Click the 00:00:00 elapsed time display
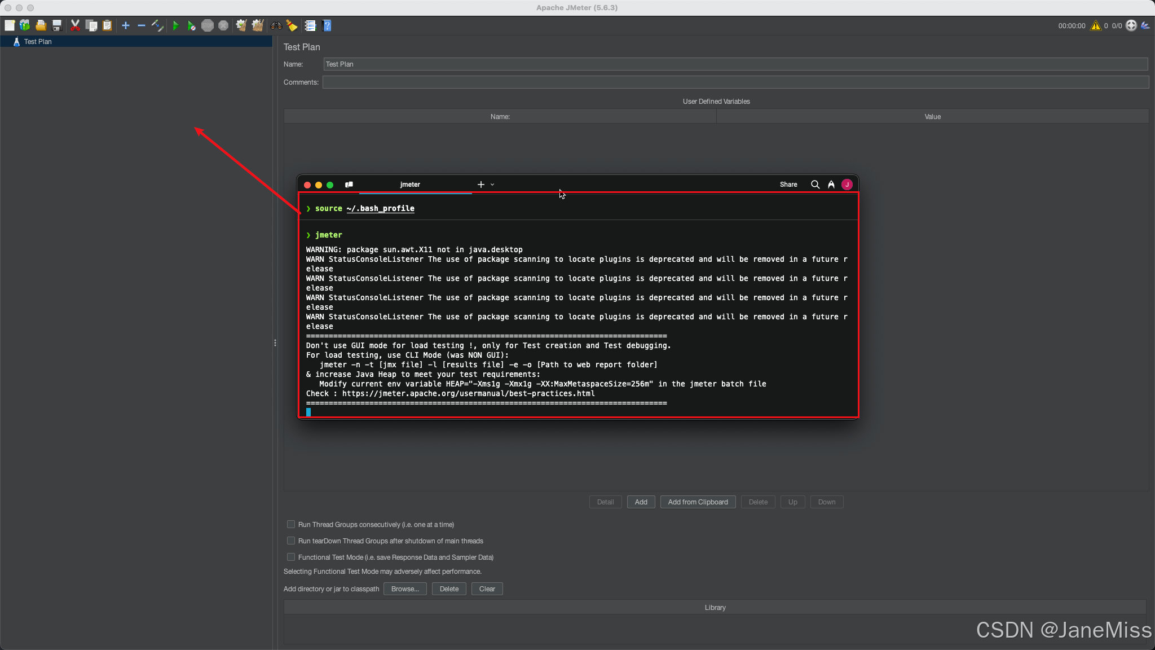Image resolution: width=1155 pixels, height=650 pixels. 1072,26
